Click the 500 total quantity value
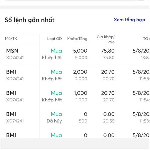 83,121
